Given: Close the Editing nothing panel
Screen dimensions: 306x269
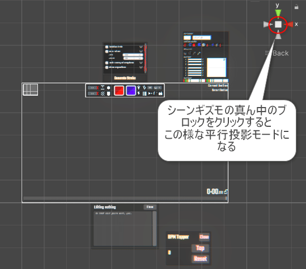Looking at the screenshot, I should point(150,207).
